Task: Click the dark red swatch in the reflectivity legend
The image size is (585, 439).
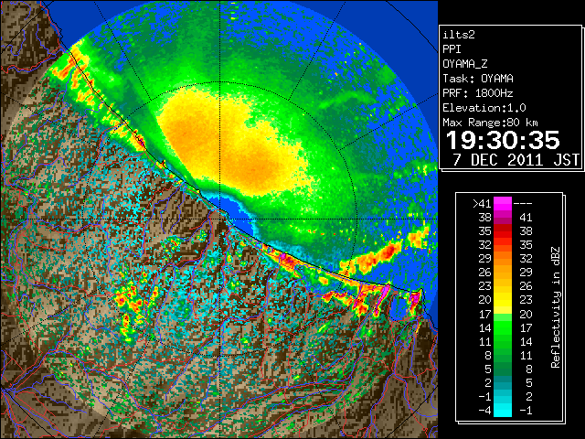Action: pos(503,228)
